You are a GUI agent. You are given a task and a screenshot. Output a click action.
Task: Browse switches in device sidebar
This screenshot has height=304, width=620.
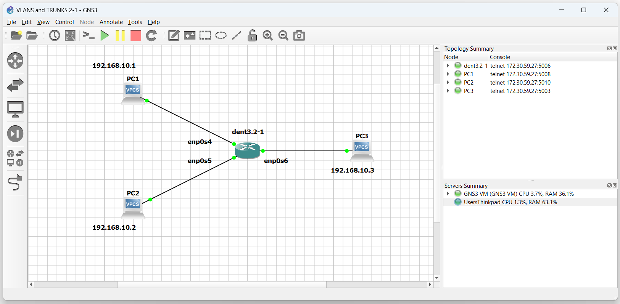coord(15,85)
